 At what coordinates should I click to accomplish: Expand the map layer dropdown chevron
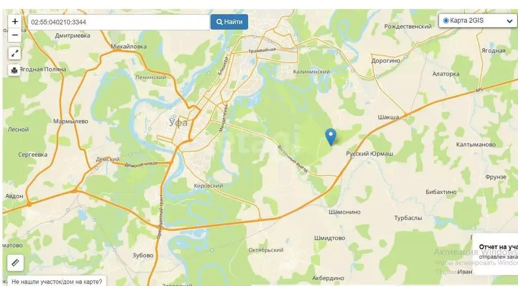click(x=509, y=21)
